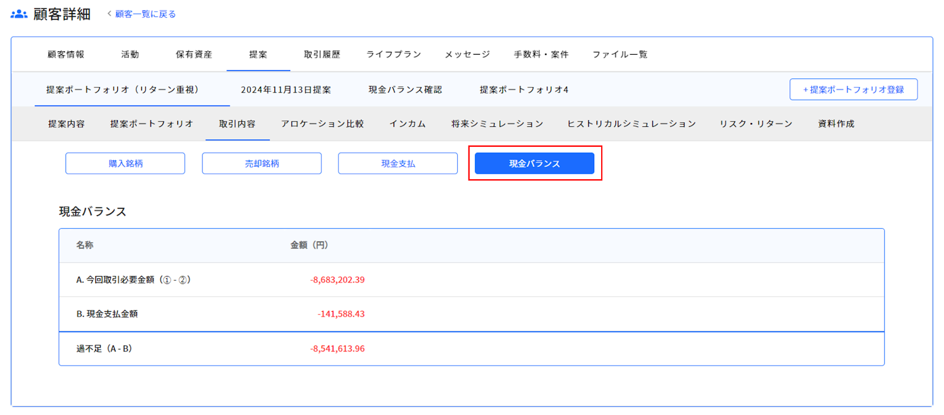The image size is (944, 415).
Task: Select the 現金バランス確認 proposal tab
Action: pyautogui.click(x=405, y=90)
